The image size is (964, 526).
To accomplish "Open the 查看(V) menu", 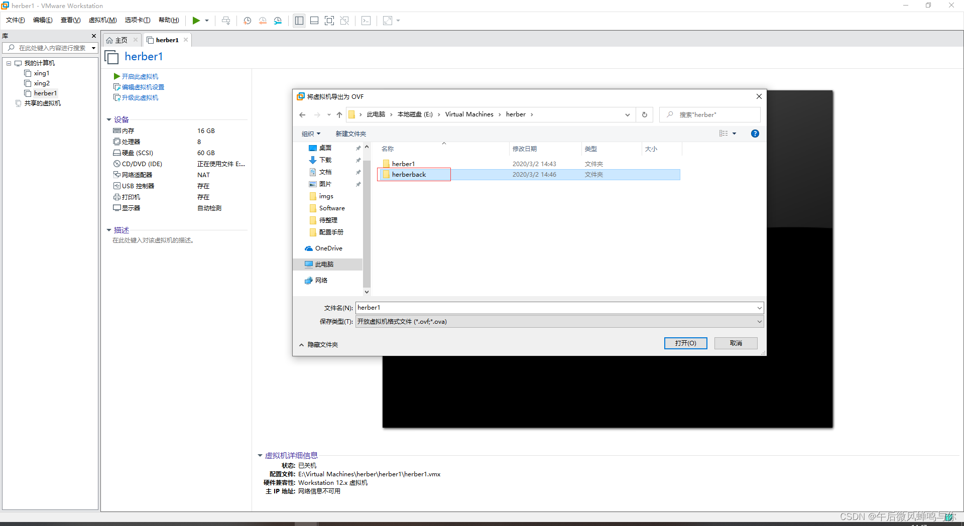I will click(x=70, y=20).
